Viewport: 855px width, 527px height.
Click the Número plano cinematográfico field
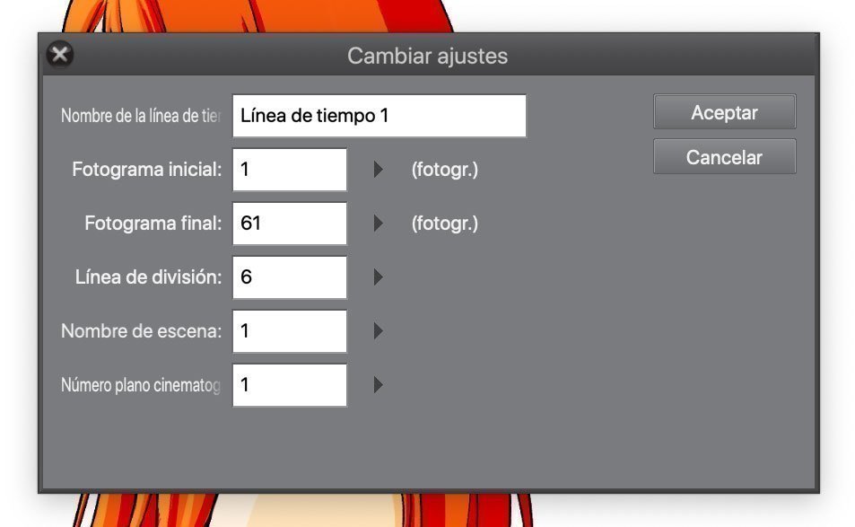(x=290, y=385)
